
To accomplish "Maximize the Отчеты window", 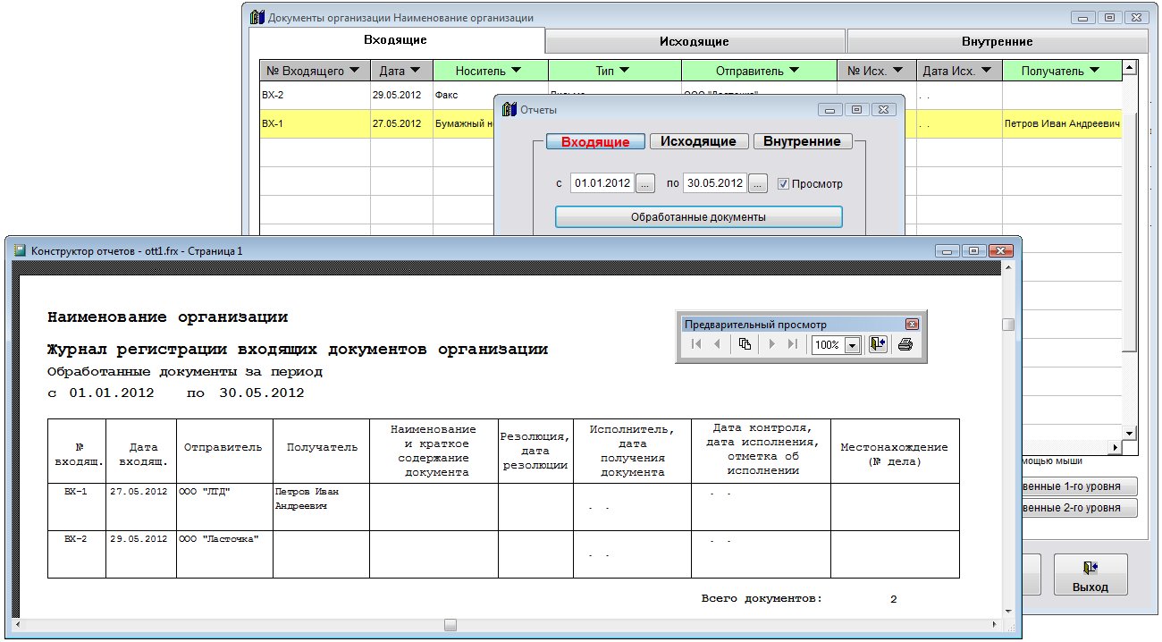I will tap(856, 110).
